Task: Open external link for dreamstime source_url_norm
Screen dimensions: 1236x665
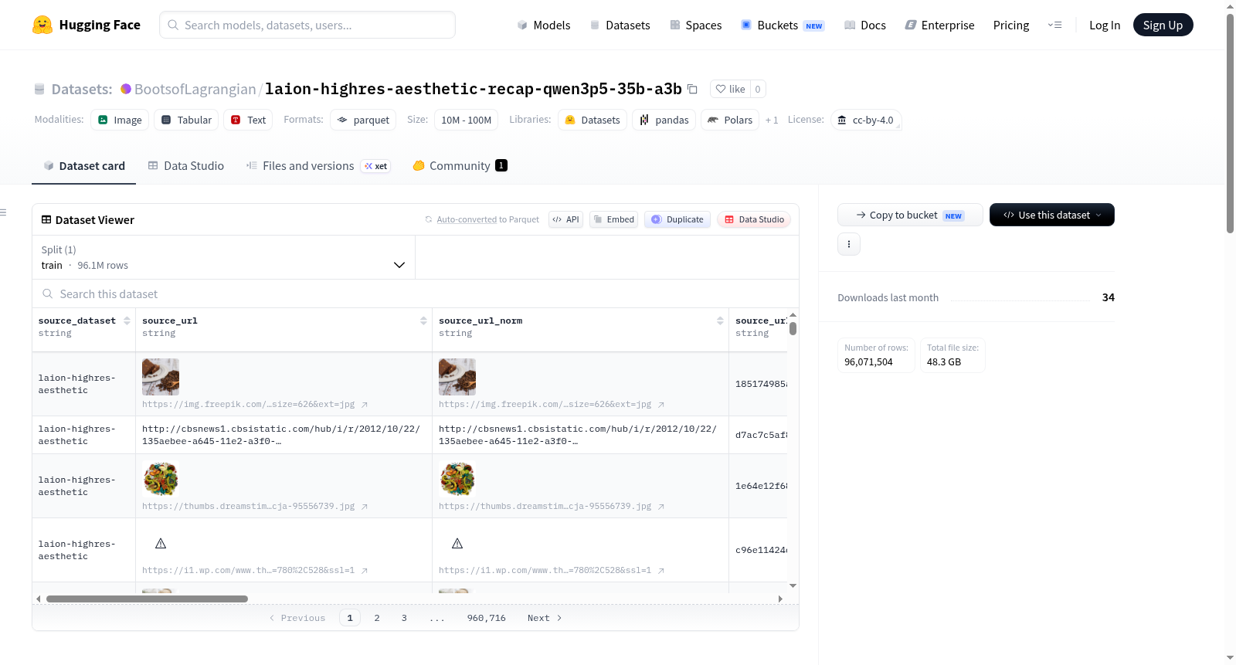Action: pyautogui.click(x=661, y=507)
